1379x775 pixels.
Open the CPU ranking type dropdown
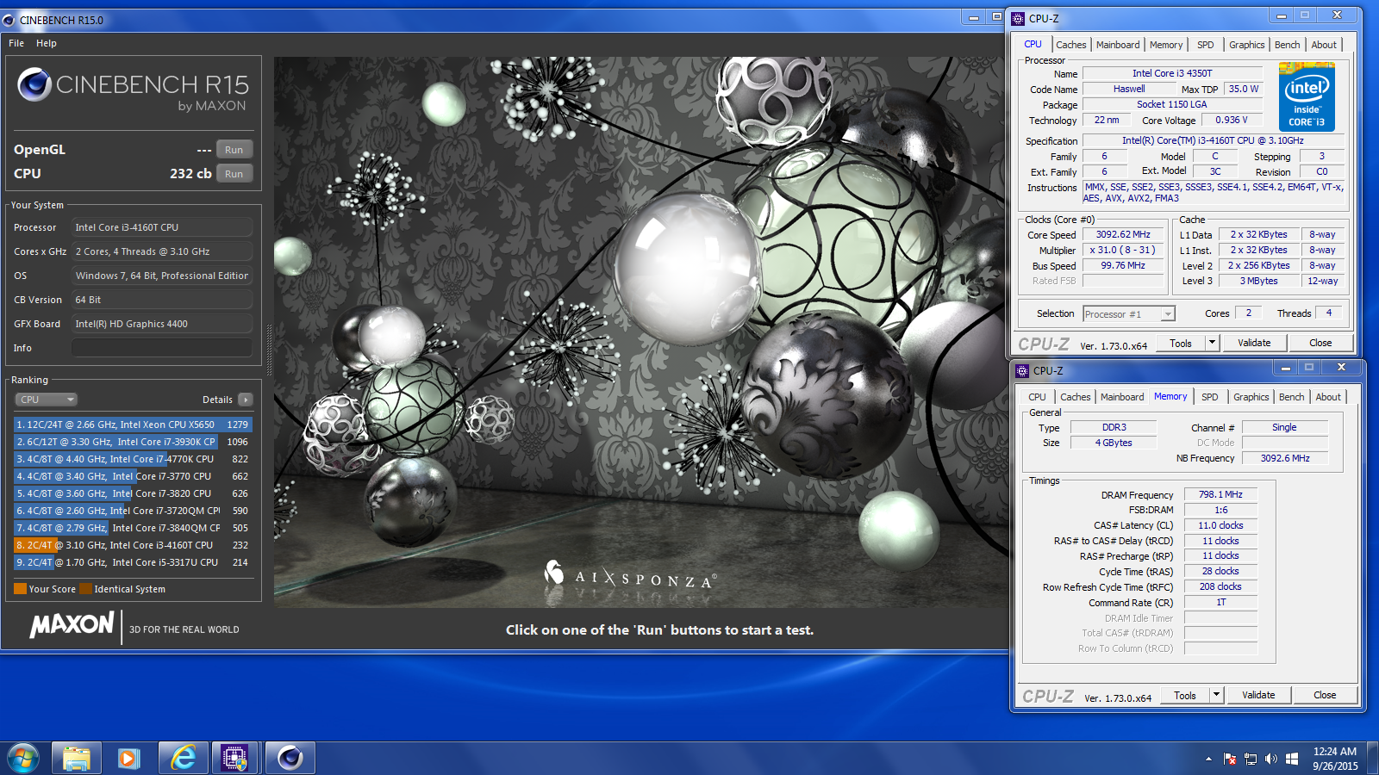[46, 400]
